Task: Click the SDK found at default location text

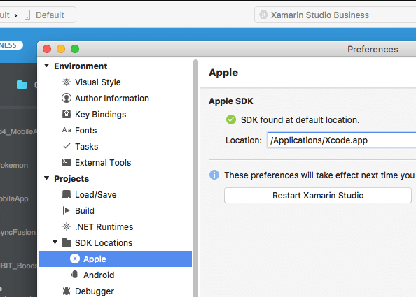Action: 300,120
